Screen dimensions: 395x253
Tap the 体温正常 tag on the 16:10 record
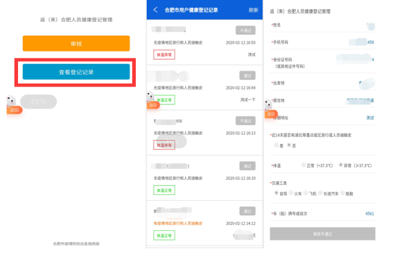[x=164, y=190]
